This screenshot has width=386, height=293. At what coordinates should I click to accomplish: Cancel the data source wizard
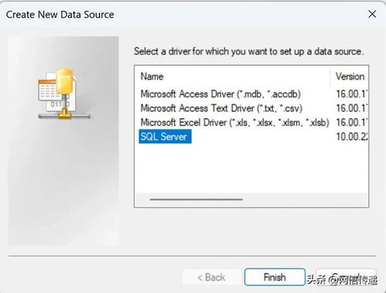pyautogui.click(x=346, y=277)
